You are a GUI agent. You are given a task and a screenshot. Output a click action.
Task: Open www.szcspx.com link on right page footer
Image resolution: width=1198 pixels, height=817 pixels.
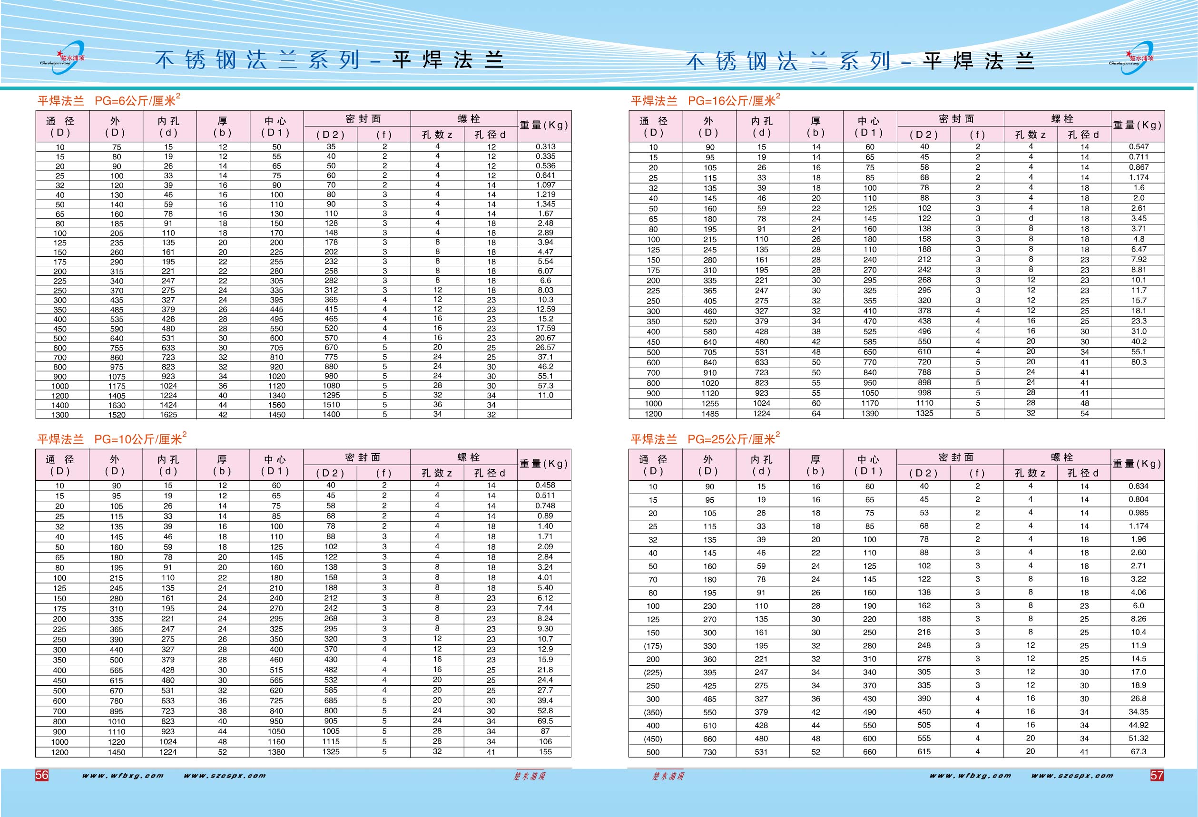pyautogui.click(x=1072, y=776)
